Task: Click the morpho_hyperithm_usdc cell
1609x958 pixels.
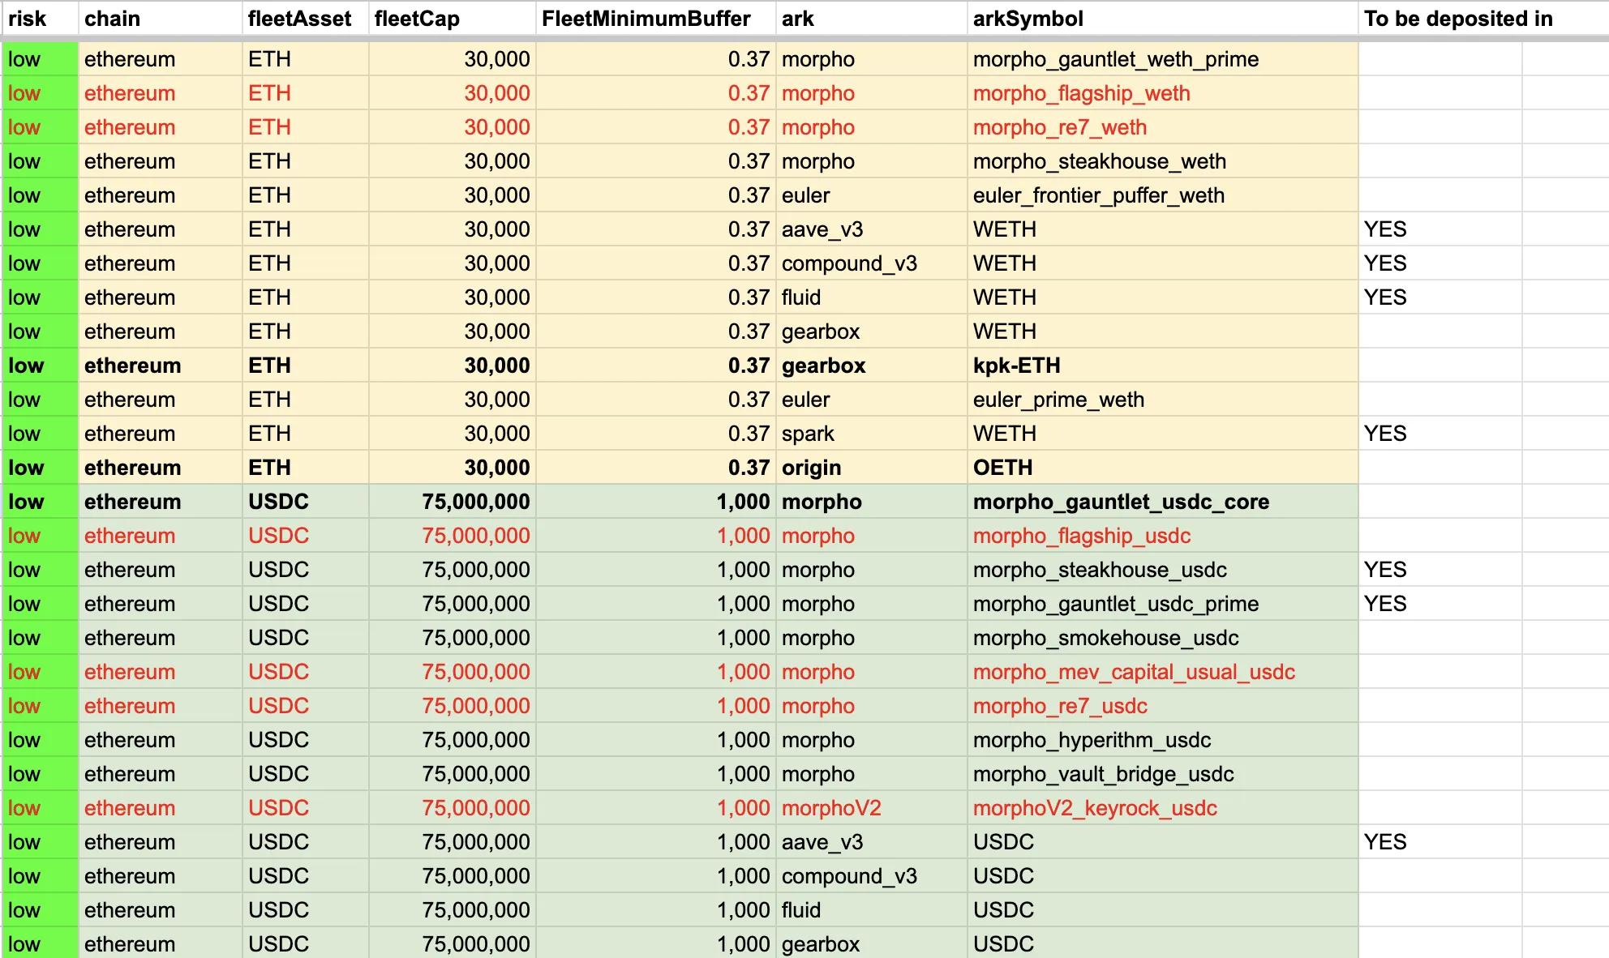Action: (1092, 740)
